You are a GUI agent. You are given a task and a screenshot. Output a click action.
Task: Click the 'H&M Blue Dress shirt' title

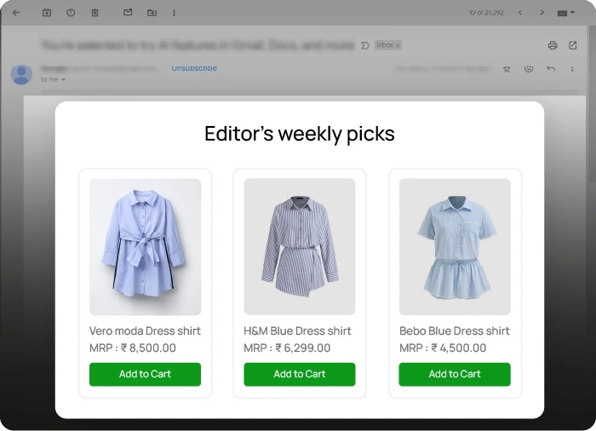click(x=297, y=331)
